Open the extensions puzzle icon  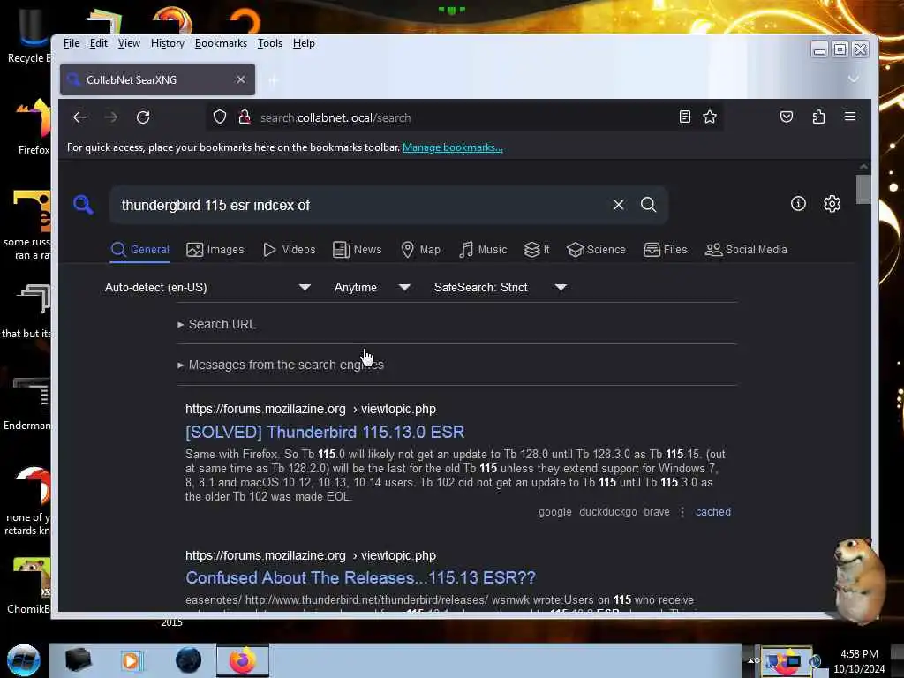[818, 117]
